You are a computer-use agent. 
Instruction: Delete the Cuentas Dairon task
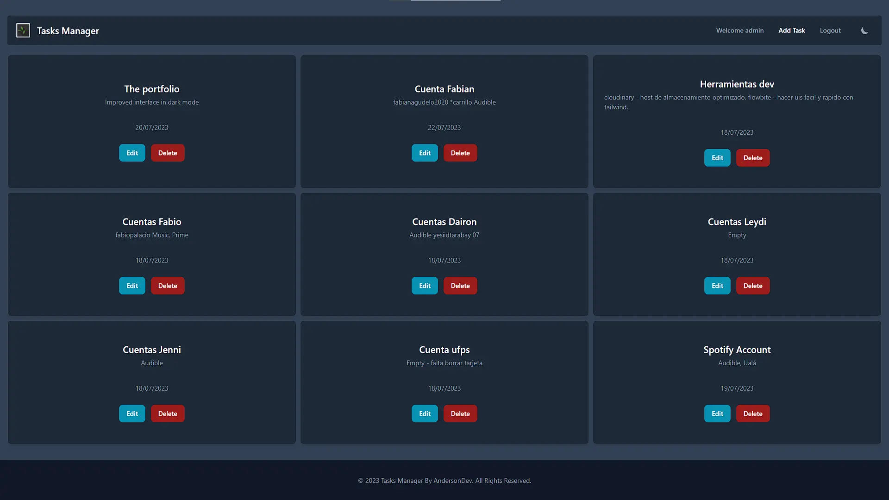tap(460, 286)
